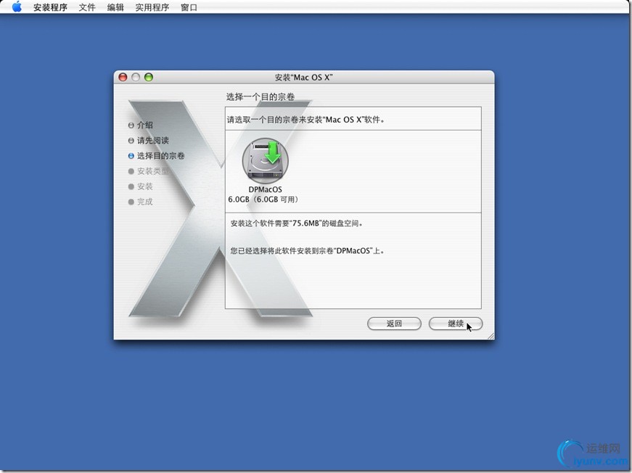The image size is (632, 473).
Task: Open the 文件 menu
Action: click(x=86, y=7)
